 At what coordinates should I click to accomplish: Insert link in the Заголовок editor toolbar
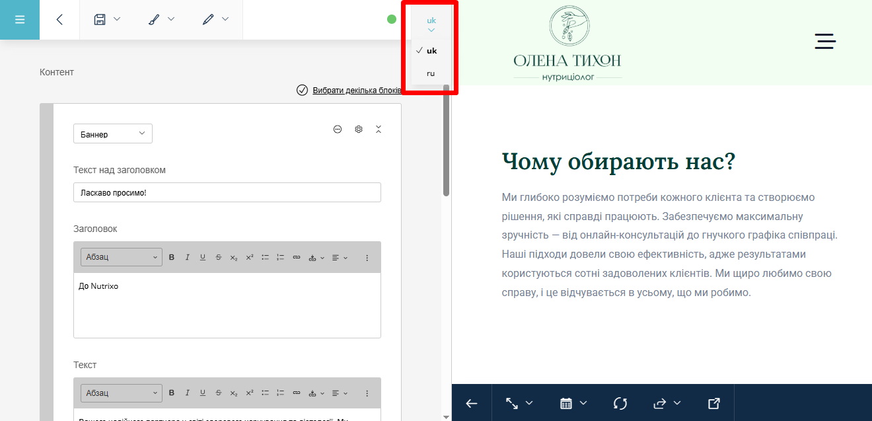click(x=297, y=258)
